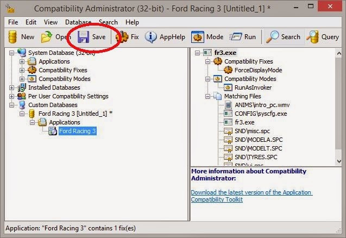Follow the Download latest Application Compatibility Toolkit link
Viewport: 346px width, 238px height.
point(251,196)
